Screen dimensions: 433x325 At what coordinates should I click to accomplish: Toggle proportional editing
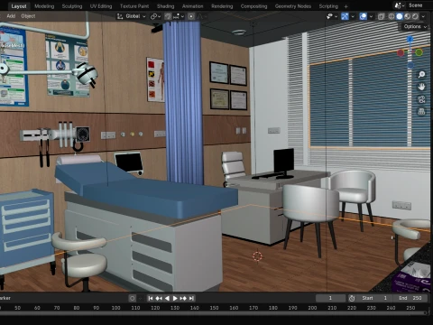(191, 16)
